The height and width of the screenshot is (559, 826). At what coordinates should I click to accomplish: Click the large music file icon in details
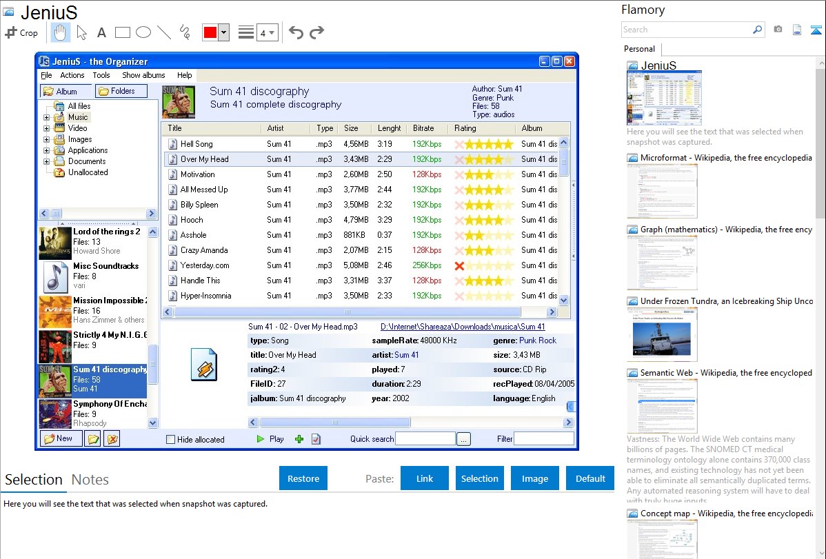click(204, 365)
